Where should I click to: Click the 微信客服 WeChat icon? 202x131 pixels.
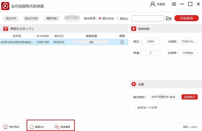pyautogui.click(x=57, y=127)
